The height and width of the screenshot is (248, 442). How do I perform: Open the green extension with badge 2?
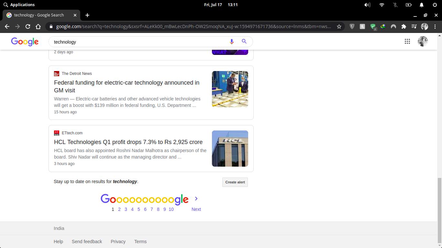(373, 27)
